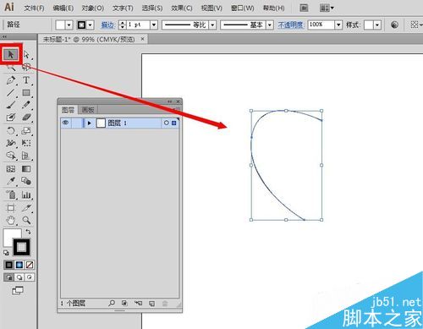The height and width of the screenshot is (329, 423).
Task: Enable Draw Behind mode
Action: pyautogui.click(x=19, y=277)
